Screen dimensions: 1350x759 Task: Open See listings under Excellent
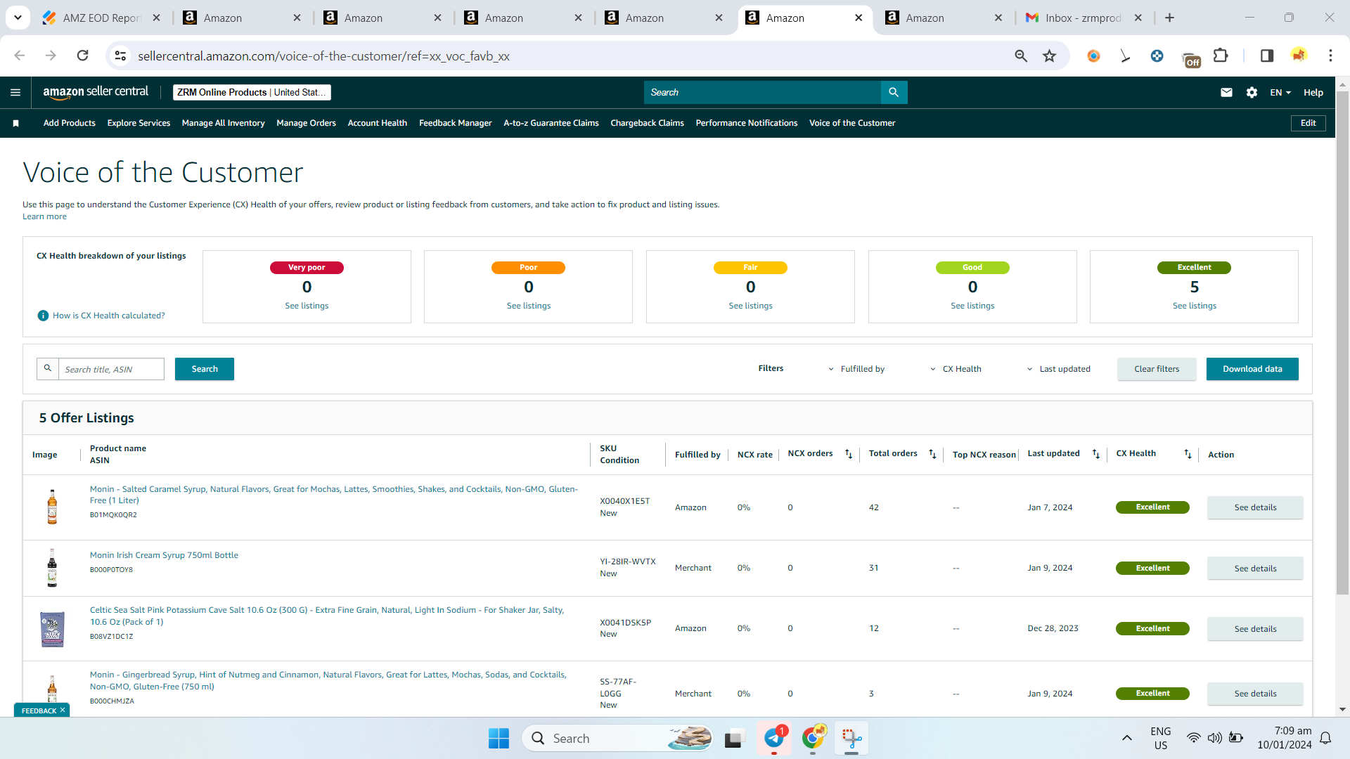pos(1194,306)
